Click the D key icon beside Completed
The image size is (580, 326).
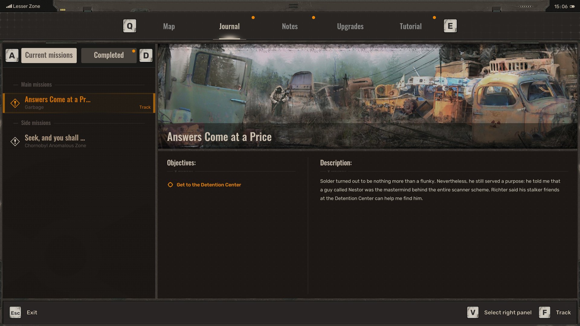pos(146,56)
